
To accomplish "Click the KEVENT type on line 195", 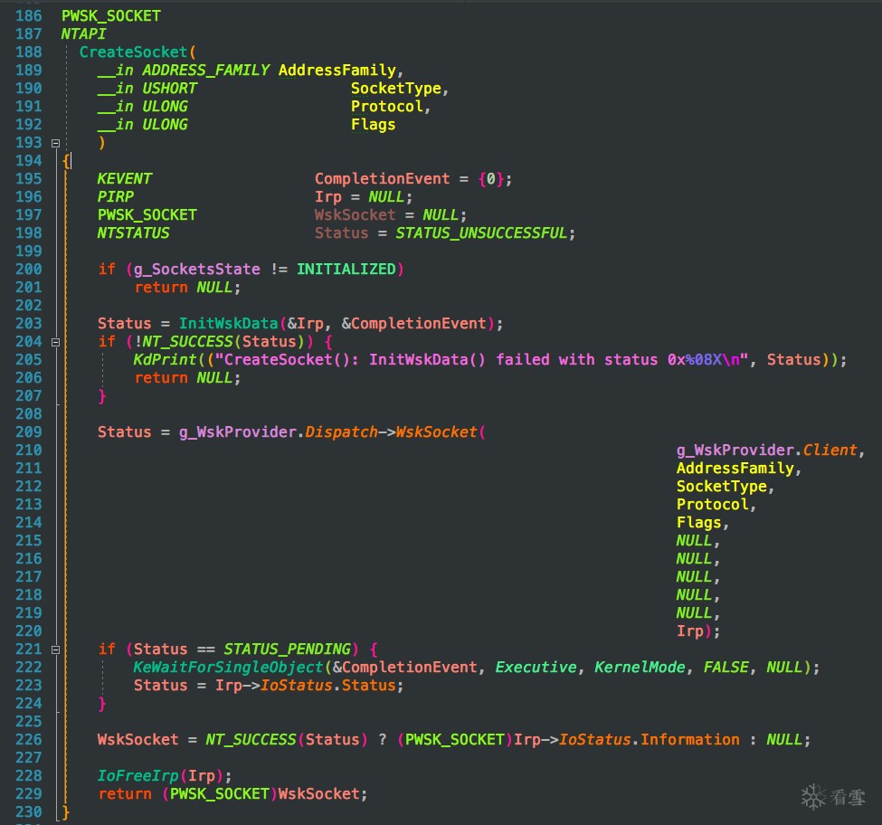I will [x=124, y=179].
